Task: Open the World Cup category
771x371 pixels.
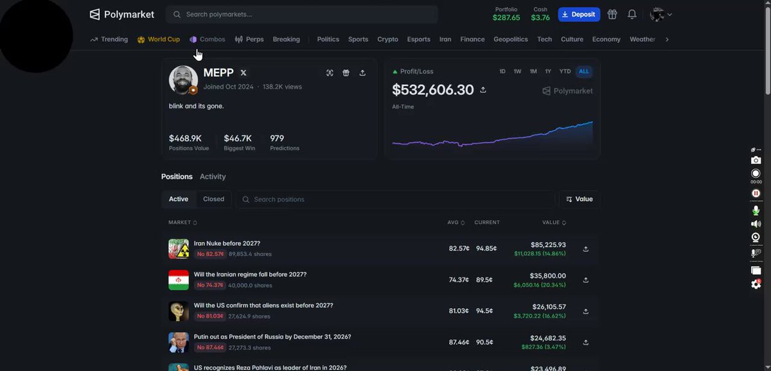Action: pyautogui.click(x=159, y=39)
